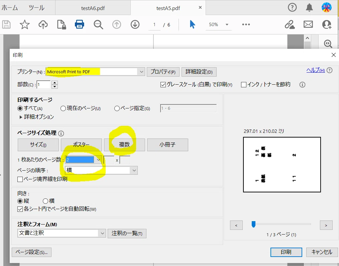
Task: Click the page number field in toolbar
Action: (154, 24)
